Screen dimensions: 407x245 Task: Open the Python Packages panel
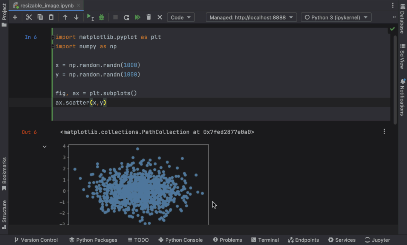[93, 240]
